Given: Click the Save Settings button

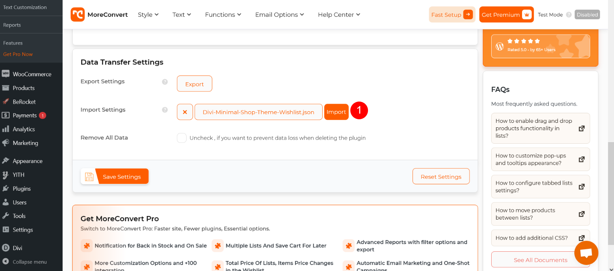Looking at the screenshot, I should tap(115, 176).
